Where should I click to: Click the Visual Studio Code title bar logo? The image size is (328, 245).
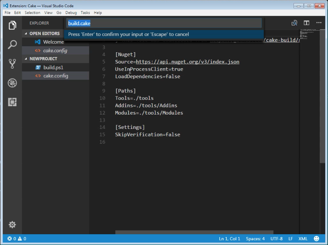coord(6,6)
